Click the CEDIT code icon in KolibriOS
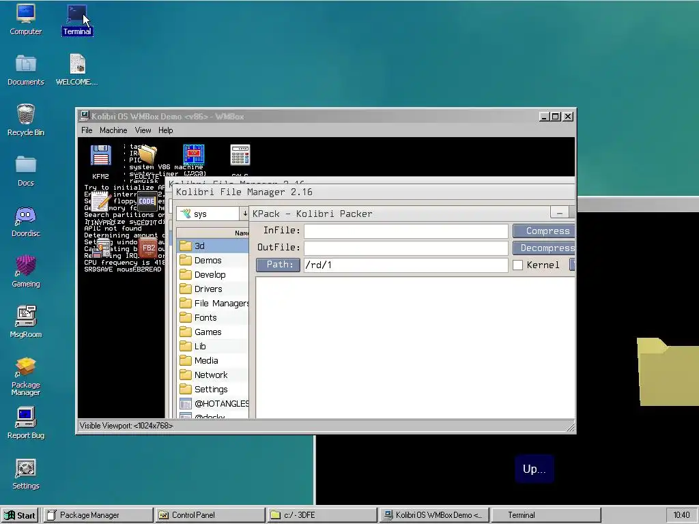Viewport: 699px width, 524px height. (147, 207)
